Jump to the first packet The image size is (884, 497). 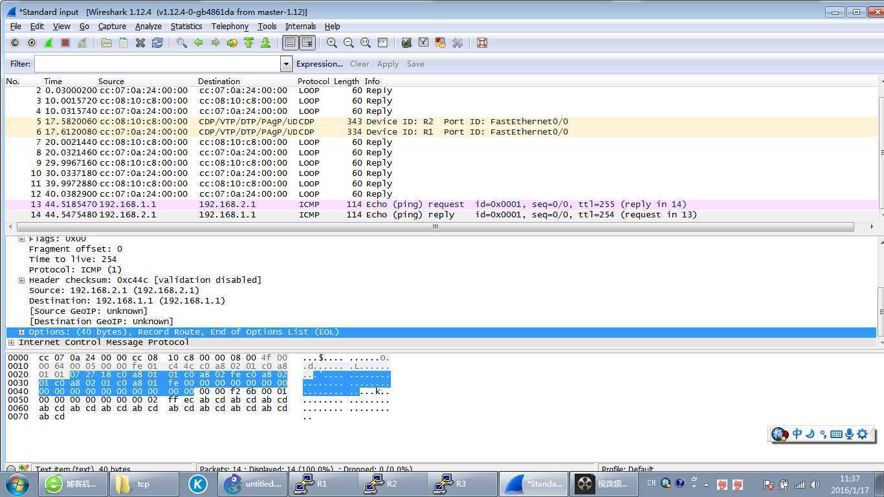(249, 43)
